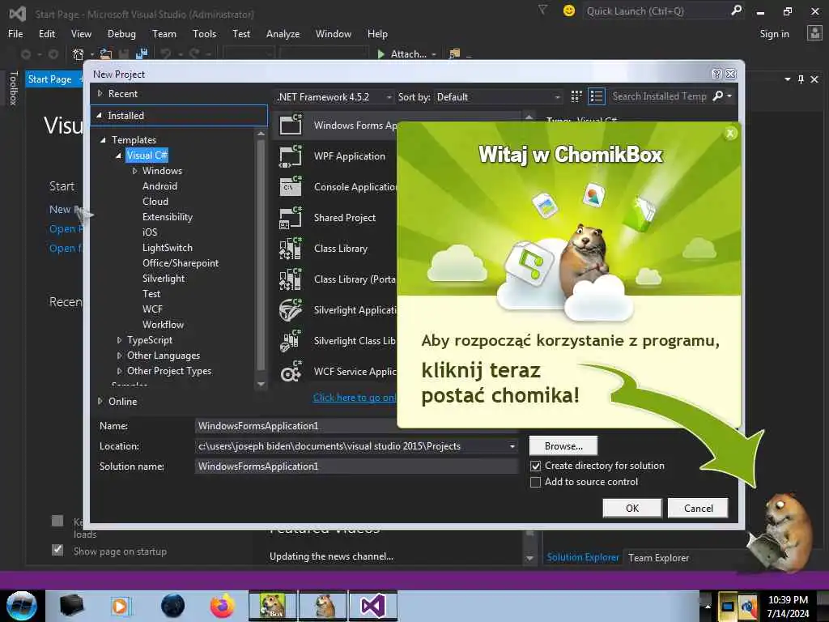Image resolution: width=829 pixels, height=622 pixels.
Task: Open the notifications flag icon
Action: (542, 10)
